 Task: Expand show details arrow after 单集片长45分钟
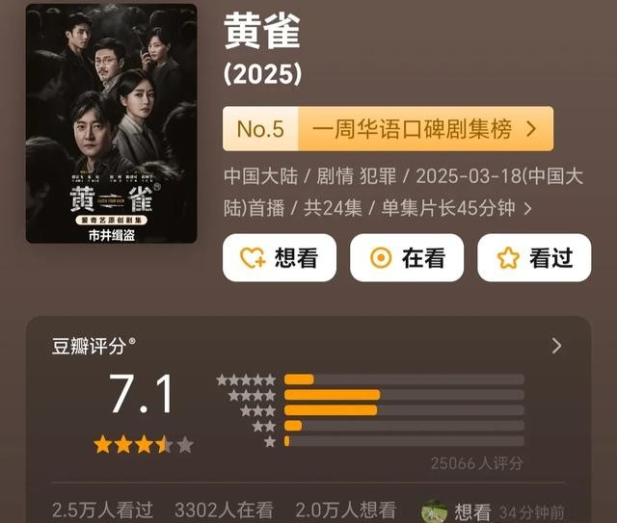(528, 208)
